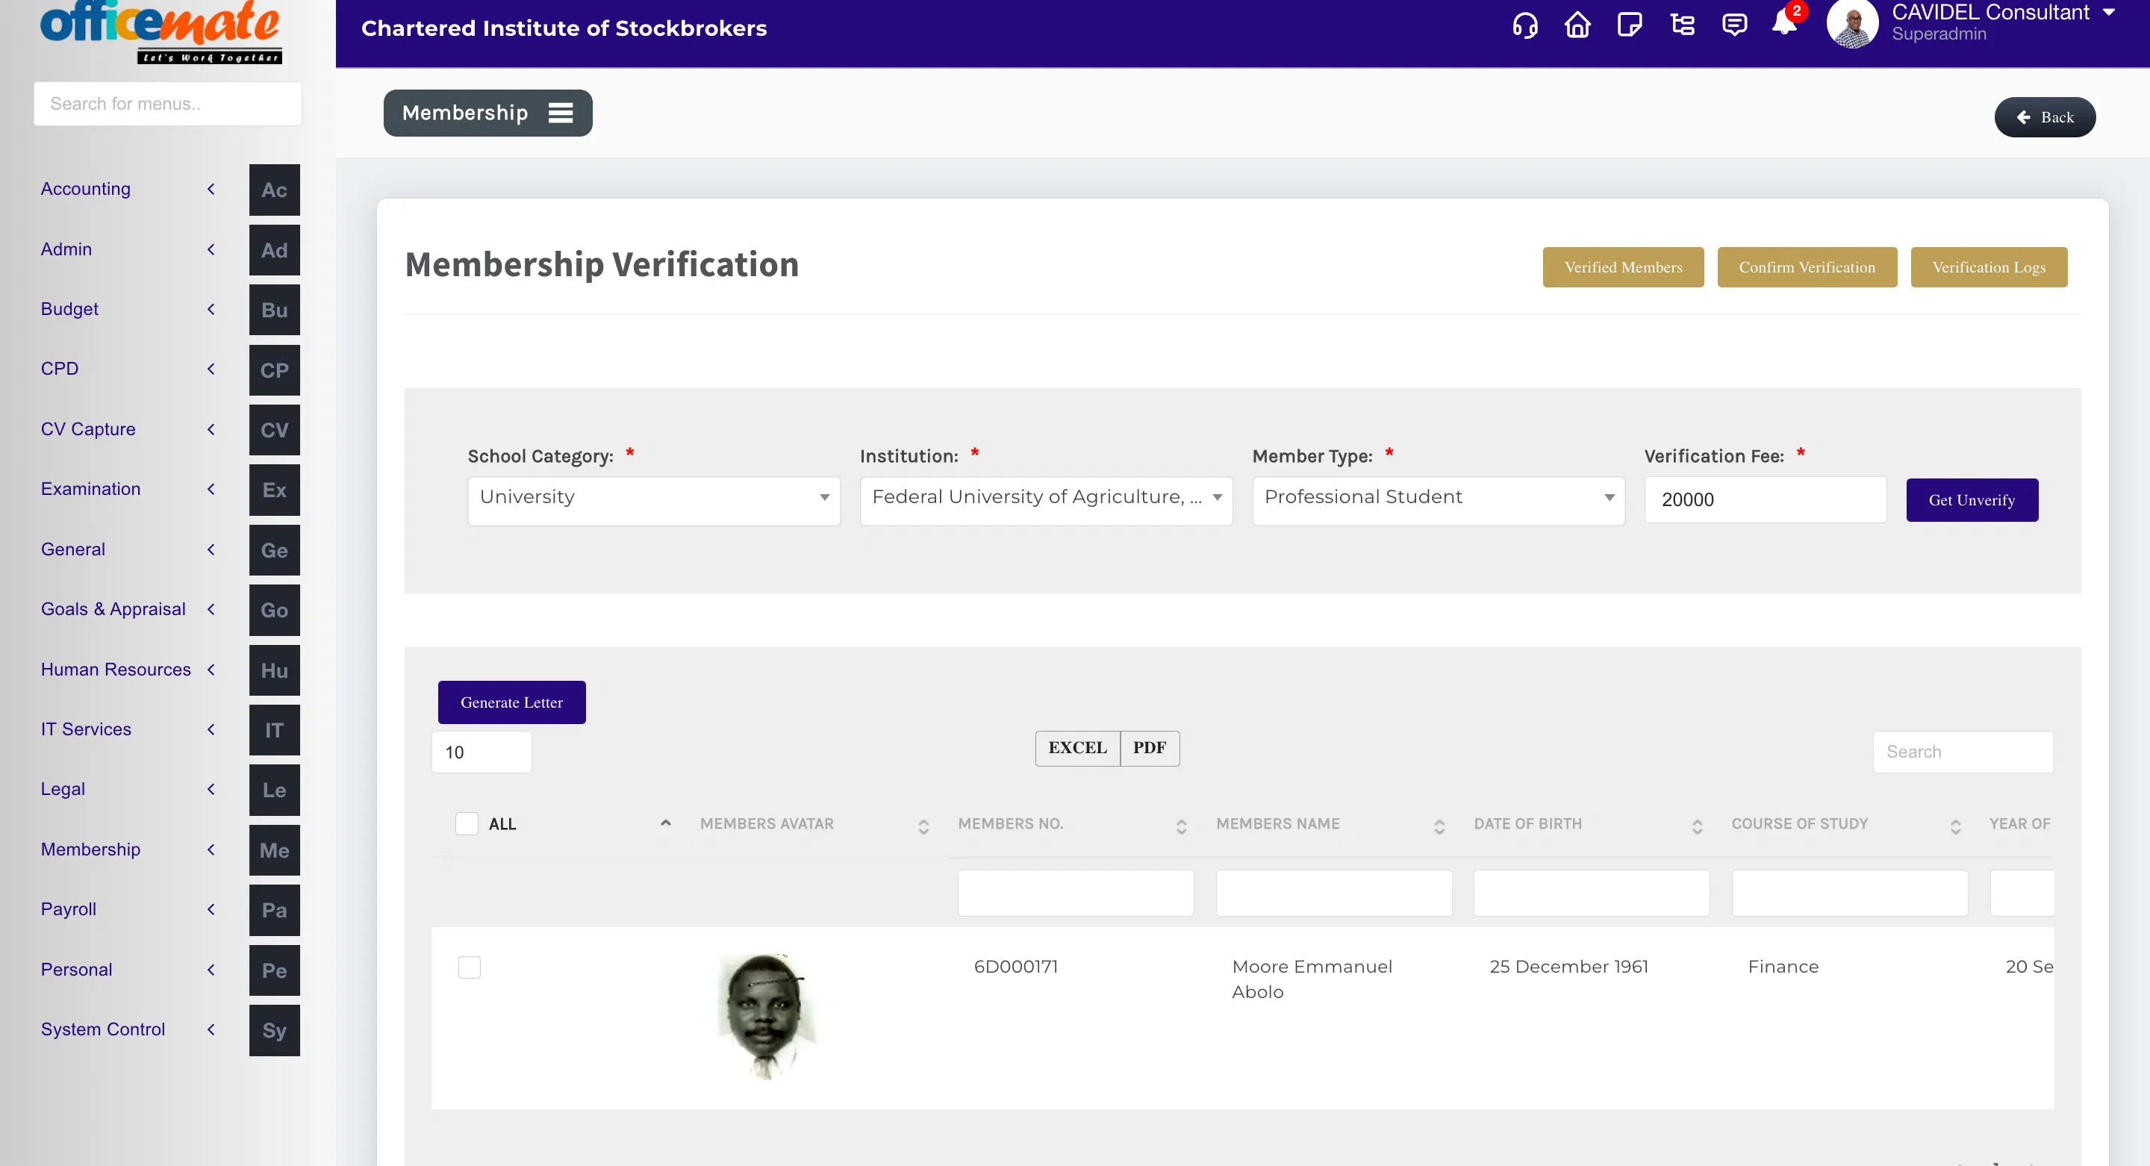Click the Hu human resources tile

pos(275,671)
